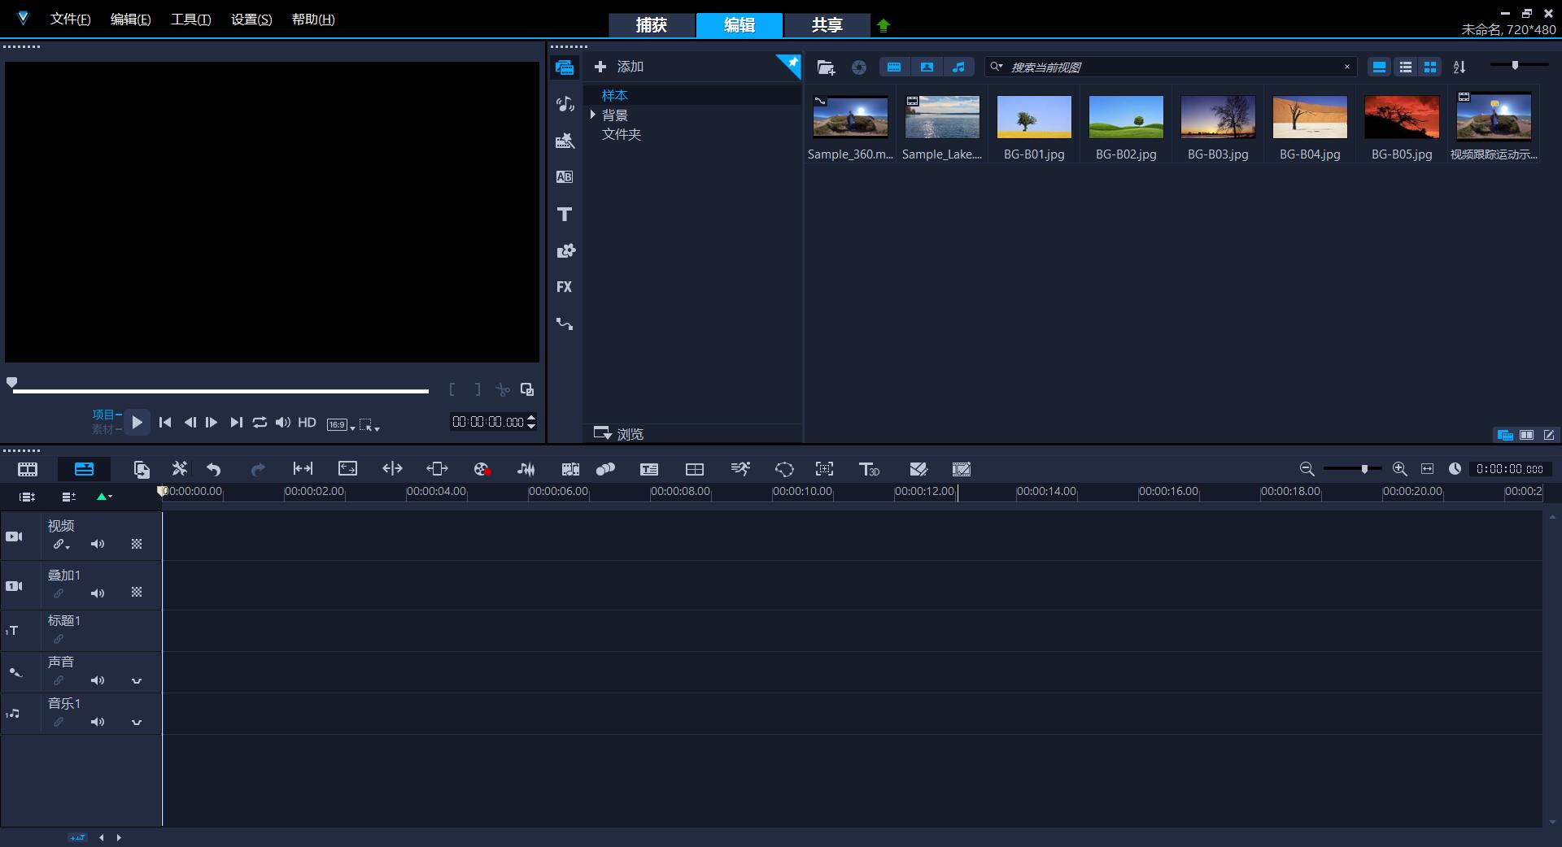The width and height of the screenshot is (1562, 847).
Task: Open the 编辑(E) menu
Action: point(130,20)
